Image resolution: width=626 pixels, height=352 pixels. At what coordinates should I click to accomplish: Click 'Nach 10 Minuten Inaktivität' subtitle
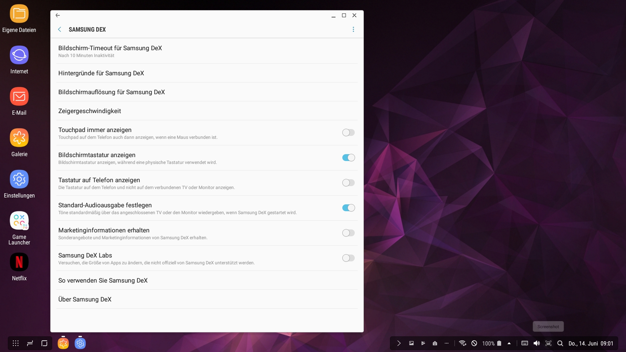point(86,55)
